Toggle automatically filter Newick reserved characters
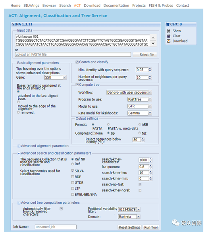208x232 pixels. (x=61, y=209)
